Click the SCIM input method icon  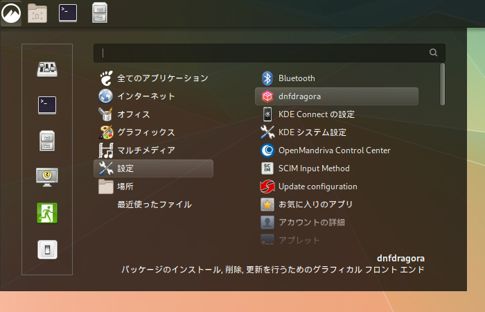pos(267,168)
